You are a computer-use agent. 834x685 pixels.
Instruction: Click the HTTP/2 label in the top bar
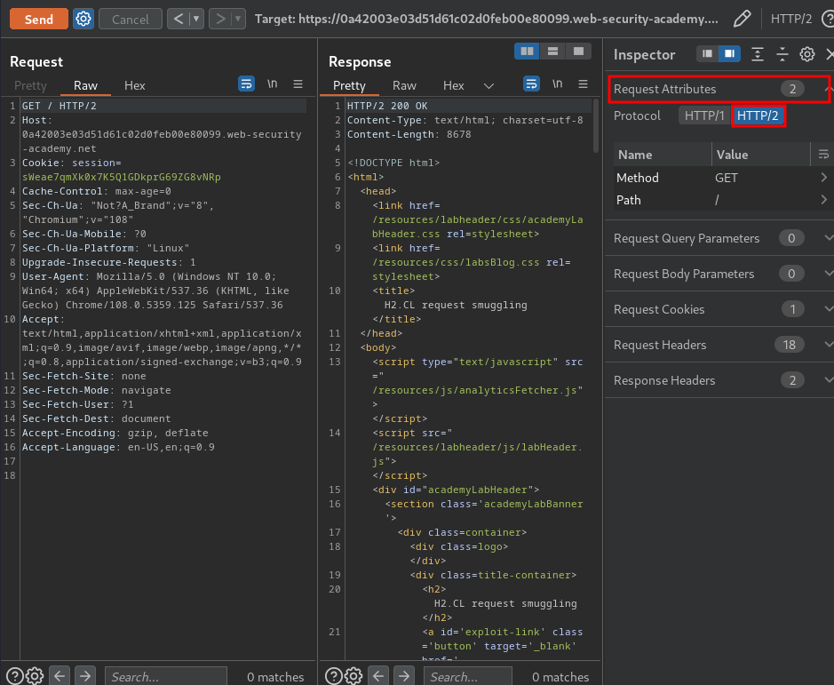(x=790, y=19)
